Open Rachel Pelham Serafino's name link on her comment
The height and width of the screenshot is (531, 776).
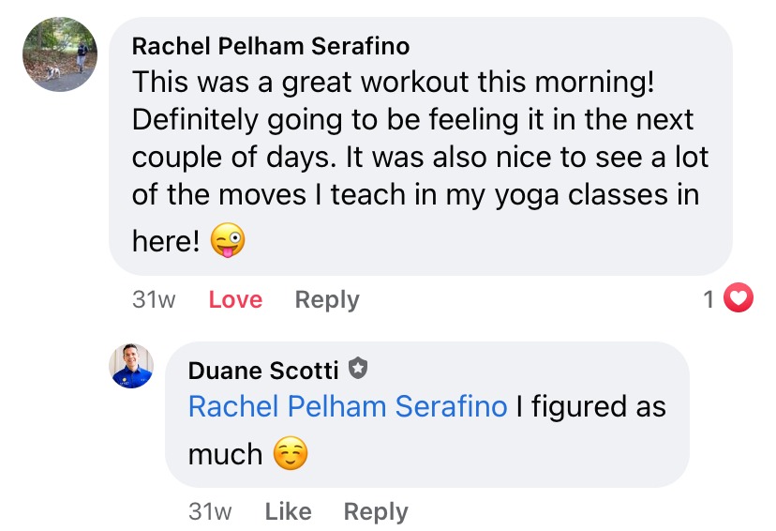point(271,46)
